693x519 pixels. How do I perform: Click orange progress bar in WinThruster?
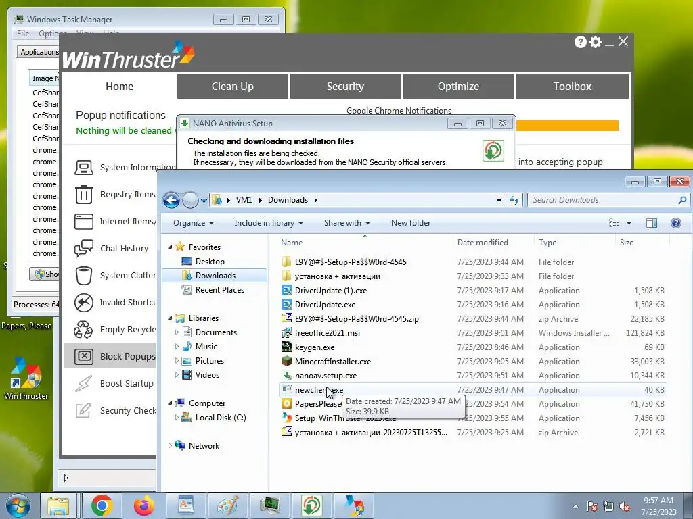click(567, 126)
